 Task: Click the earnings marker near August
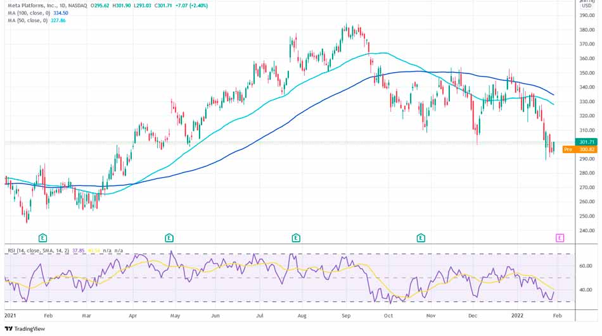pyautogui.click(x=295, y=238)
